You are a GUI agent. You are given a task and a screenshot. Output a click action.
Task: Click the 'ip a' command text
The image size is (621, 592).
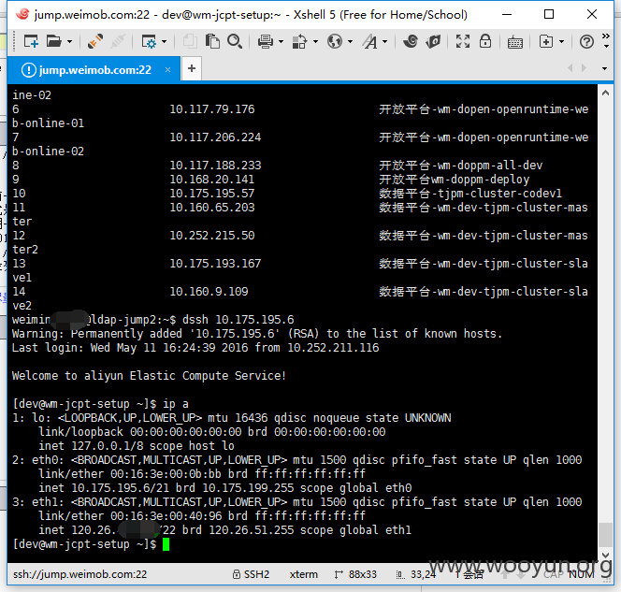click(176, 404)
